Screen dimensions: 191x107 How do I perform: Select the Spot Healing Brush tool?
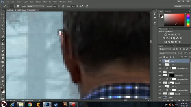(x=3, y=36)
